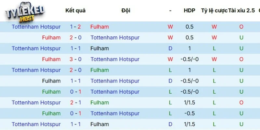
Task: Click red Fulham in the 3 - 0 row
Action: [x=51, y=59]
